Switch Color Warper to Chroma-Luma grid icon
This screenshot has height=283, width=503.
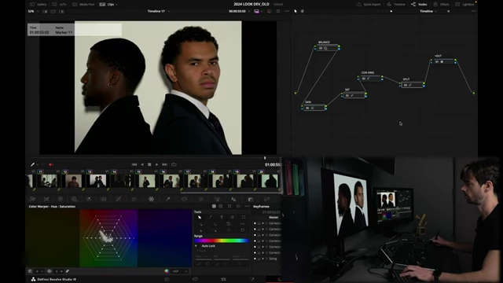[x=221, y=206]
